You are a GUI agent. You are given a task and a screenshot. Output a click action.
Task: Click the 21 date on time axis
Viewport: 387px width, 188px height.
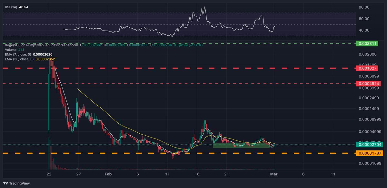[x=226, y=174]
